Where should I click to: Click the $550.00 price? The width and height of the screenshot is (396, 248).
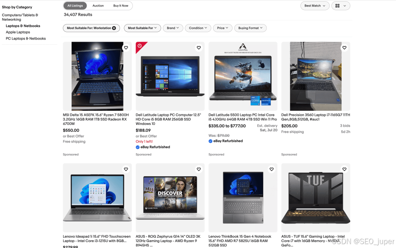71,130
